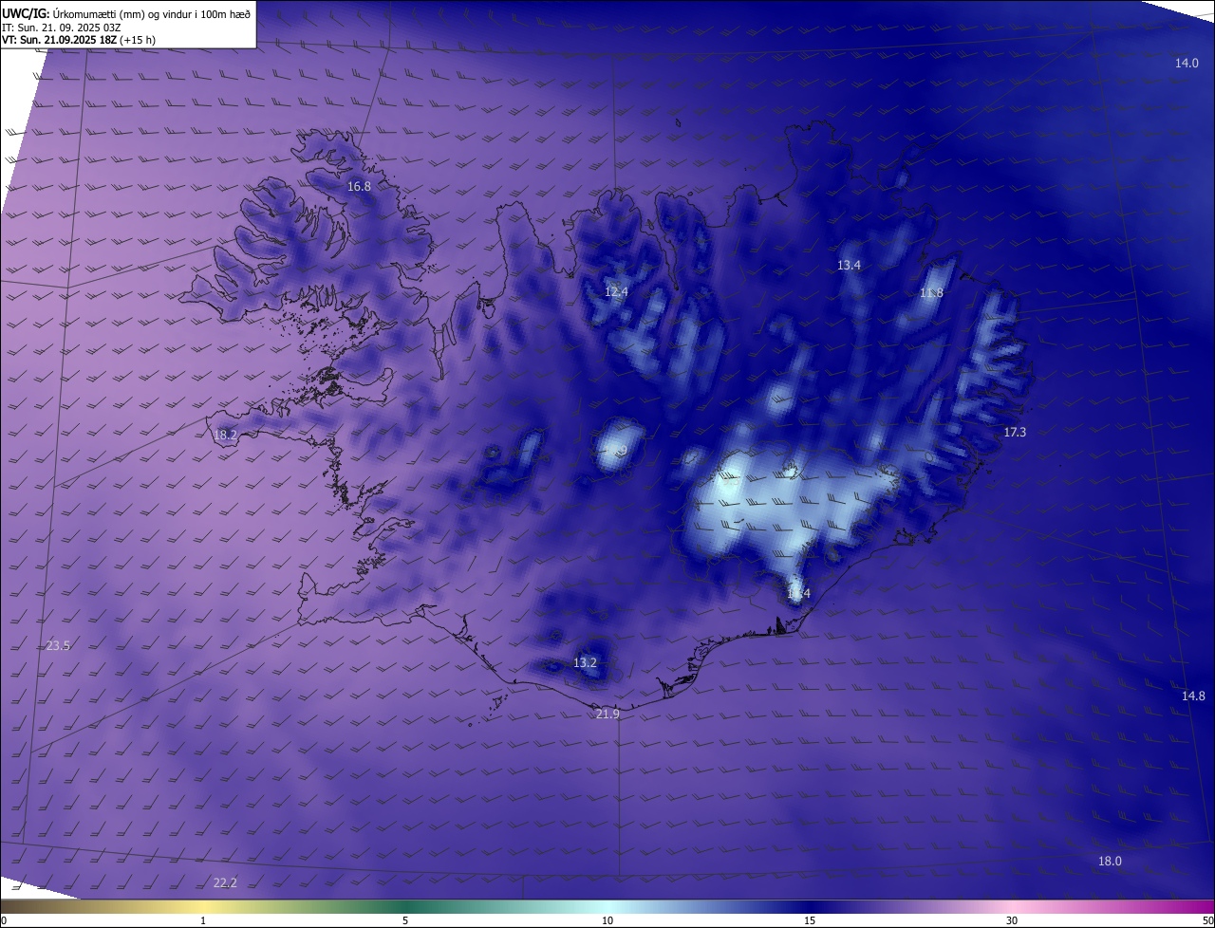This screenshot has height=928, width=1215.
Task: Select the 13.2 value label
Action: (585, 662)
